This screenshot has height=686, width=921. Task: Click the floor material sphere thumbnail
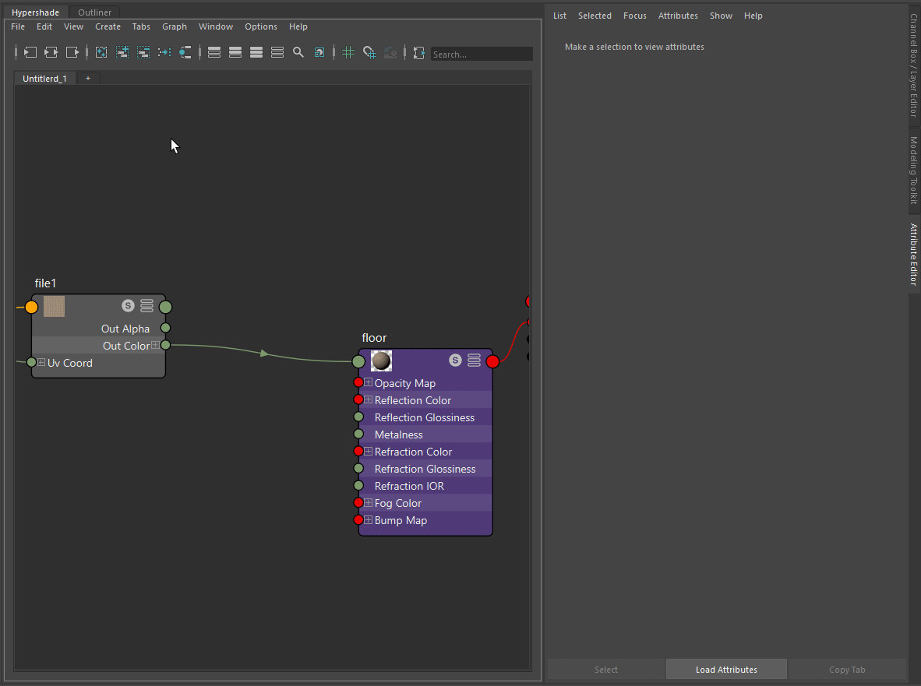click(x=381, y=361)
